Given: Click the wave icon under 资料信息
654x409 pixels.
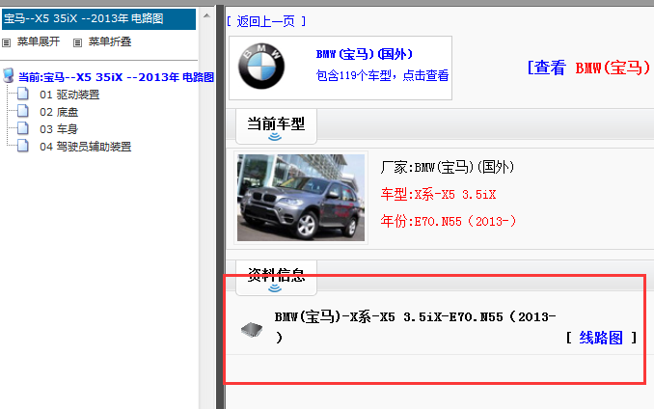Looking at the screenshot, I should click(x=275, y=288).
